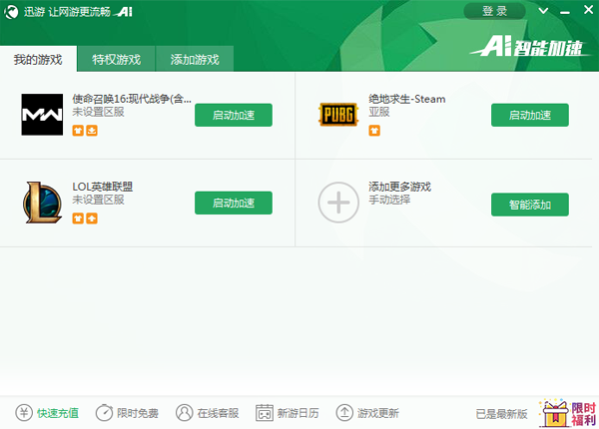Click the shirt badge under 绝地求生-Steam
The image size is (599, 429).
tap(374, 130)
